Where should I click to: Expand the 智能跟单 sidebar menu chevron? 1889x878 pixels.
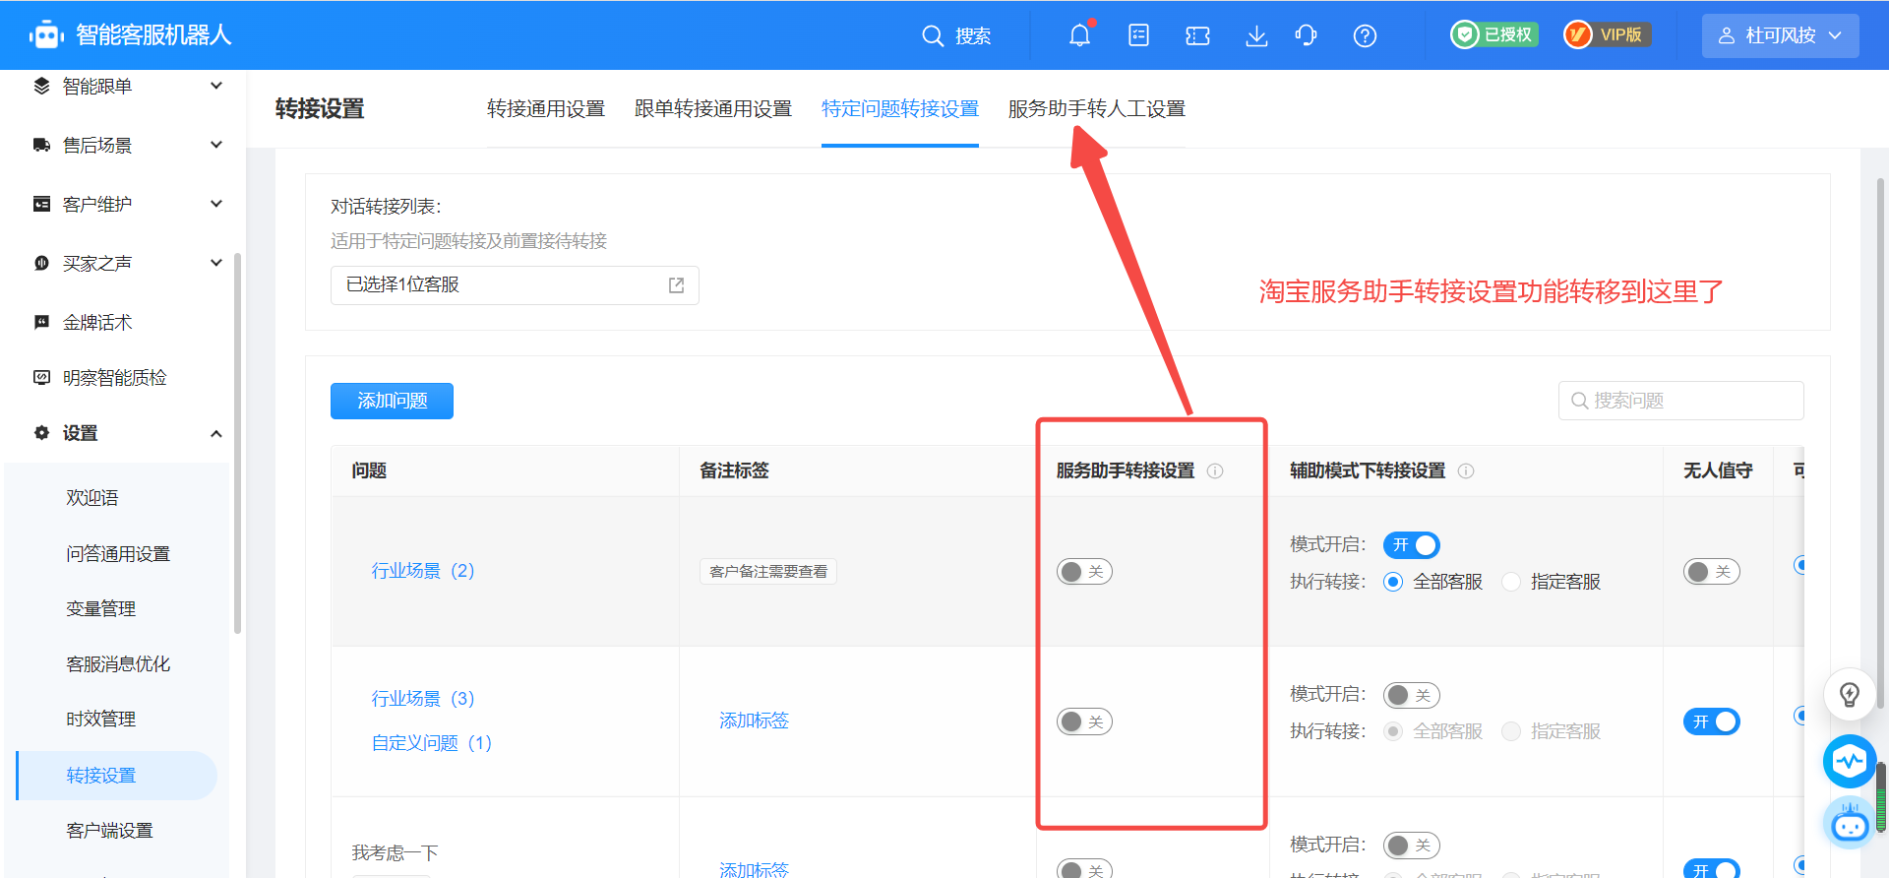(x=216, y=86)
